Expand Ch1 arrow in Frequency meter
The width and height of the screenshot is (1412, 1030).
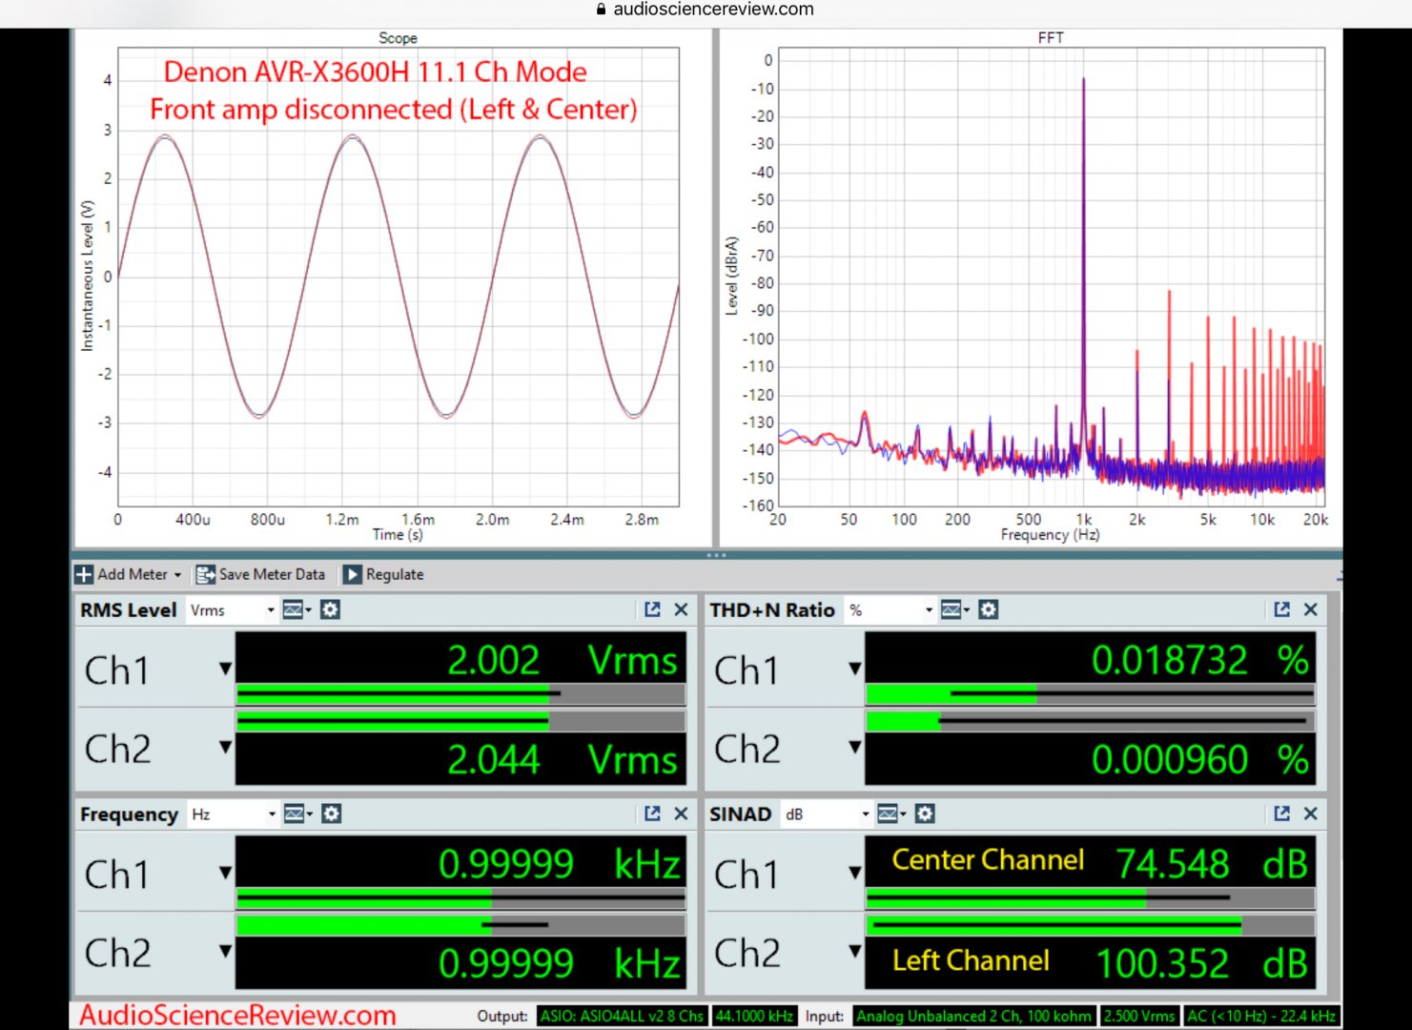[x=225, y=873]
